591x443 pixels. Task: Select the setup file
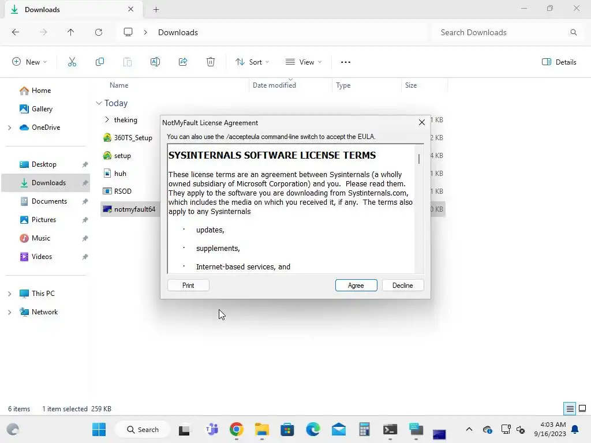click(x=122, y=156)
